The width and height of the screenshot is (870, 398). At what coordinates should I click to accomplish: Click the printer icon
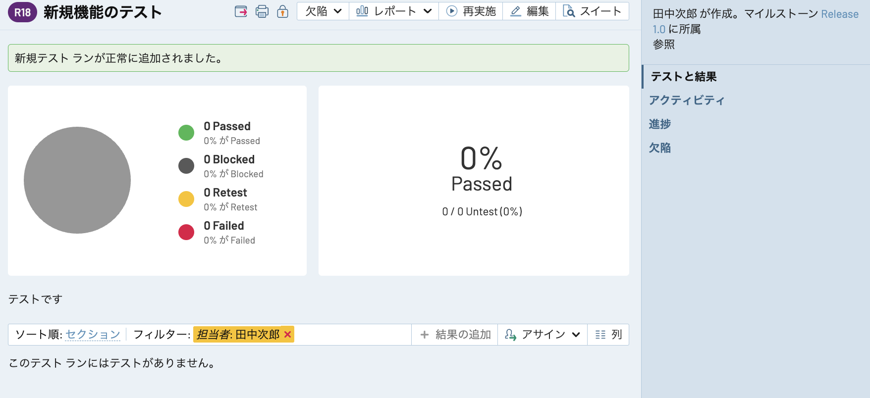click(262, 11)
